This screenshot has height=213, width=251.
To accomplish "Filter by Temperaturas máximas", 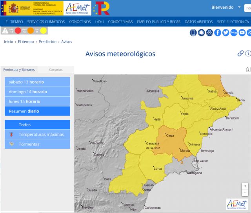I will click(x=37, y=134).
